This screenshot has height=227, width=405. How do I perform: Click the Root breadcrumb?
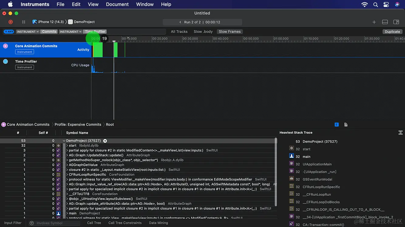coord(110,124)
